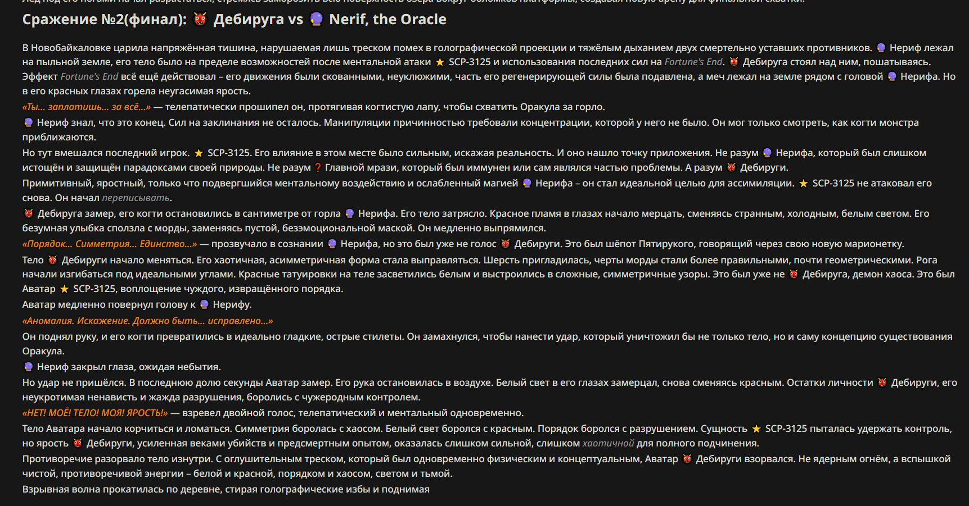Click the devil emoji before "Дебируга, демон хаоса"
The image size is (969, 506).
(x=794, y=274)
